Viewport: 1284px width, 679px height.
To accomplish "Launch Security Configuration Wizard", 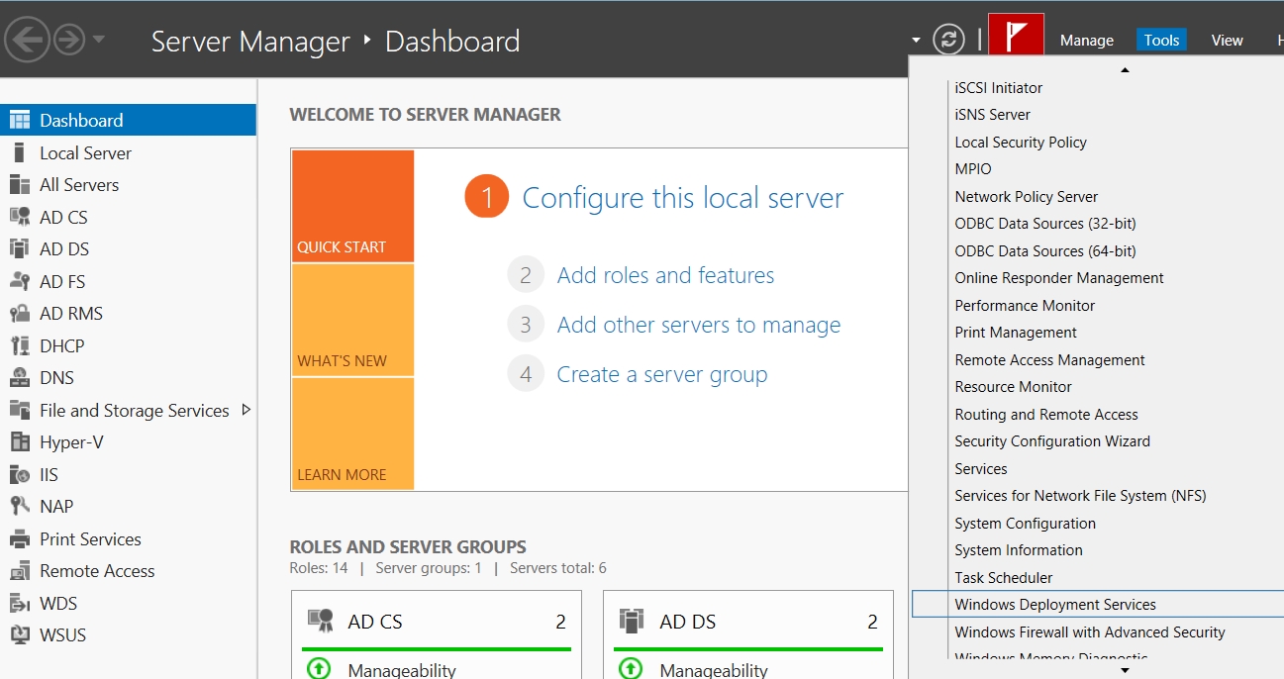I will pos(1052,441).
